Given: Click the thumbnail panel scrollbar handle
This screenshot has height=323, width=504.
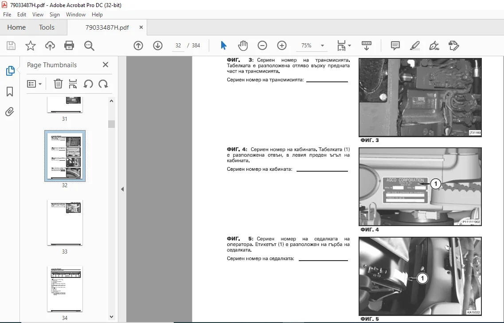Looking at the screenshot, I should 112,124.
